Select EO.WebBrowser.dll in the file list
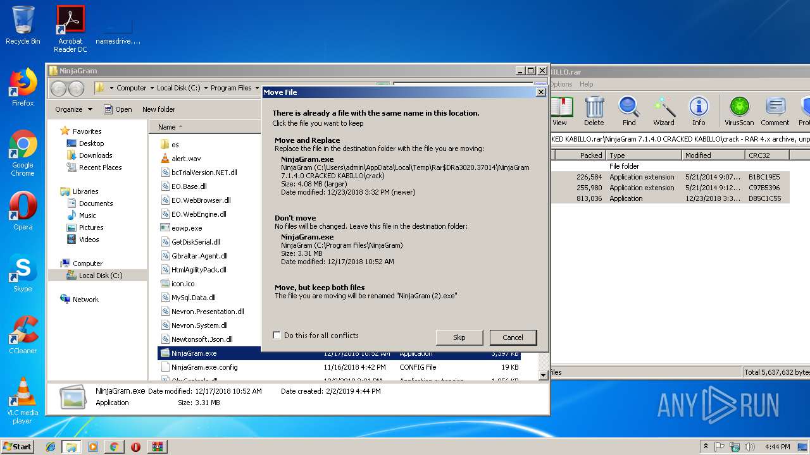This screenshot has height=455, width=810. pos(201,200)
